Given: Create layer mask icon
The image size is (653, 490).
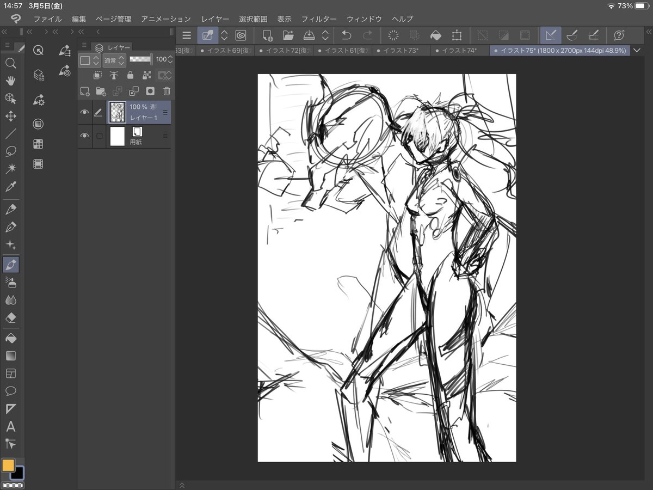Looking at the screenshot, I should (150, 91).
